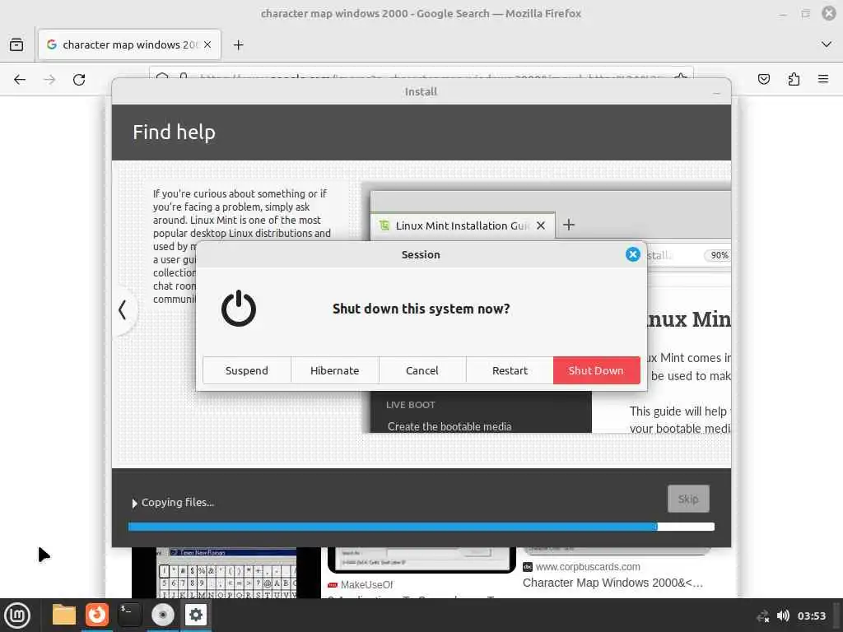Cancel the shutdown prompt
Viewport: 843px width, 632px height.
(x=422, y=370)
